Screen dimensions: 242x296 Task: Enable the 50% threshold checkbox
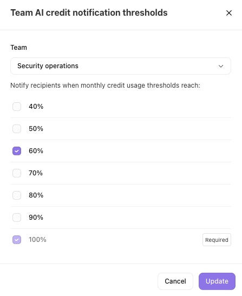point(17,129)
